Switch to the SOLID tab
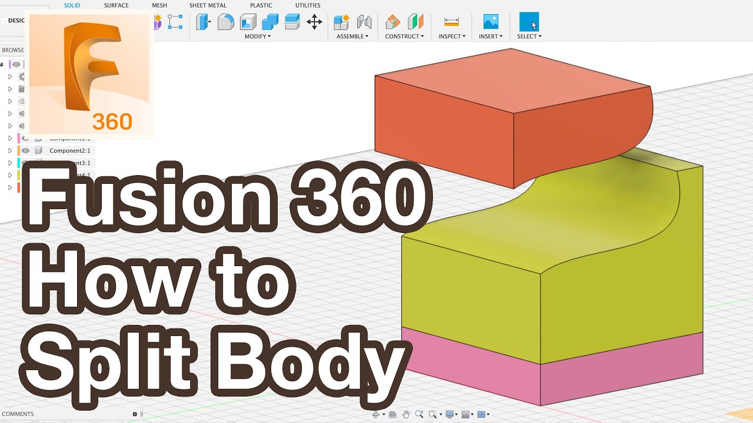 point(72,5)
